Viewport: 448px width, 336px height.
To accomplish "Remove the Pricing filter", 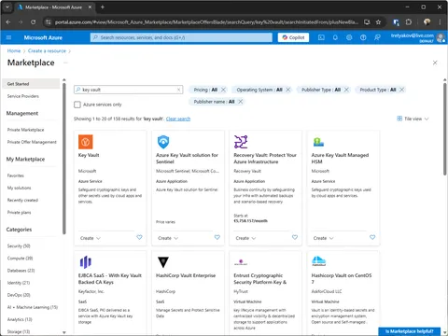I will [223, 90].
